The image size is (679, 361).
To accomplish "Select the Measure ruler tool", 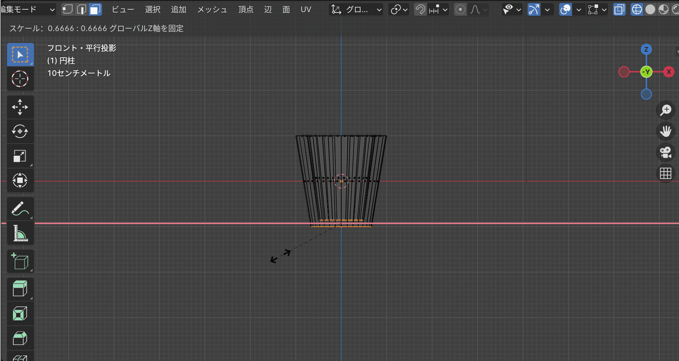I will coord(20,233).
